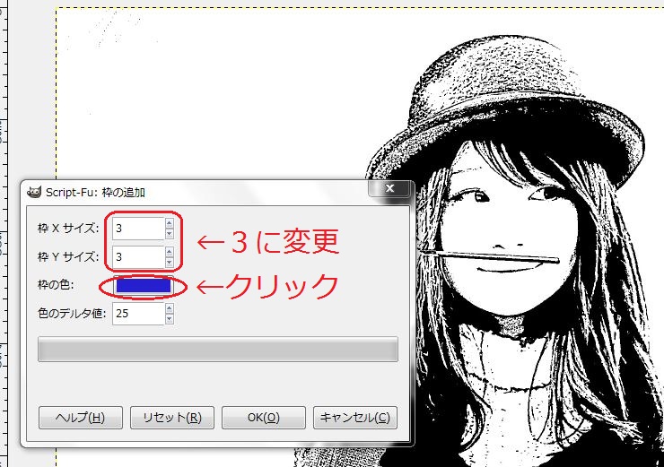Image resolution: width=664 pixels, height=467 pixels.
Task: Decrease 枠 Y サイズ with down arrow
Action: click(170, 263)
